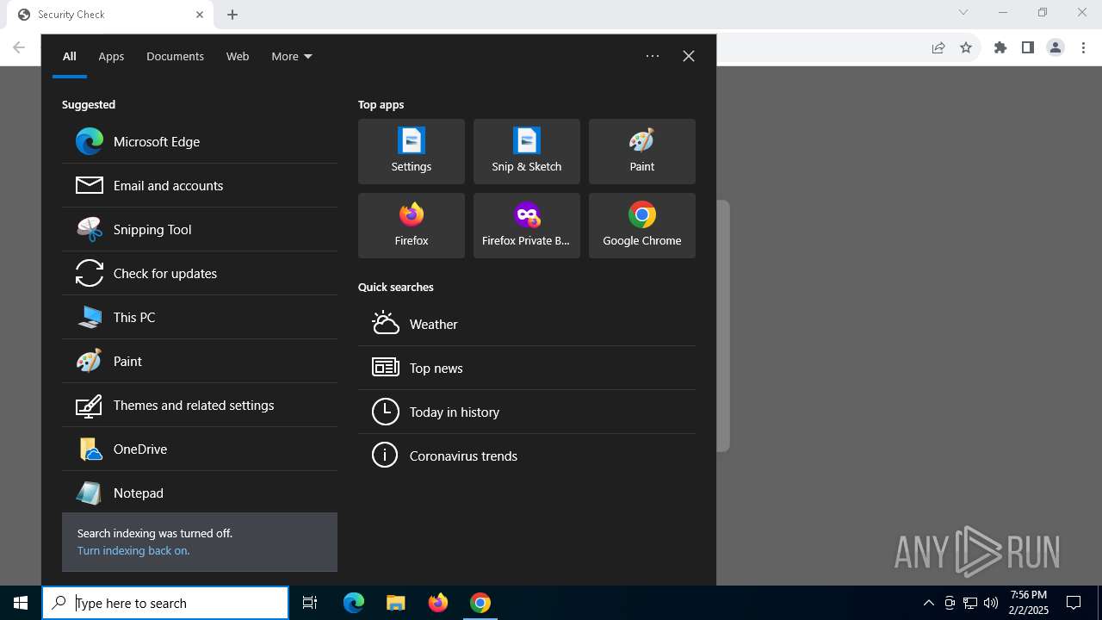This screenshot has width=1102, height=620.
Task: Close the Security Check tab
Action: pos(200,15)
